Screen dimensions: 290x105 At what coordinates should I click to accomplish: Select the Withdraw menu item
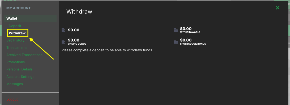pos(17,33)
